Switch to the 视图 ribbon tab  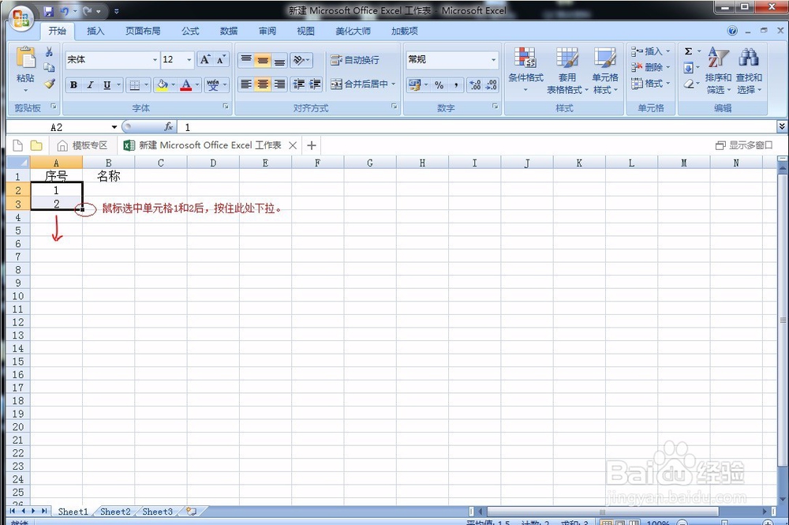[x=305, y=32]
